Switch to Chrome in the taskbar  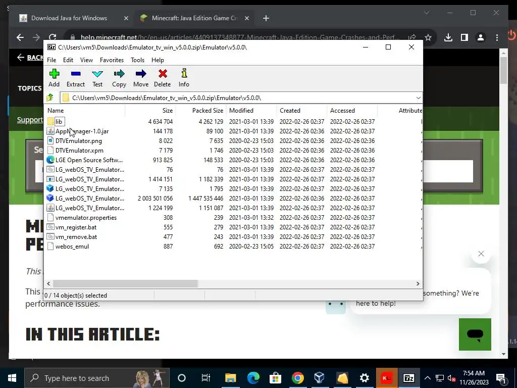298,378
